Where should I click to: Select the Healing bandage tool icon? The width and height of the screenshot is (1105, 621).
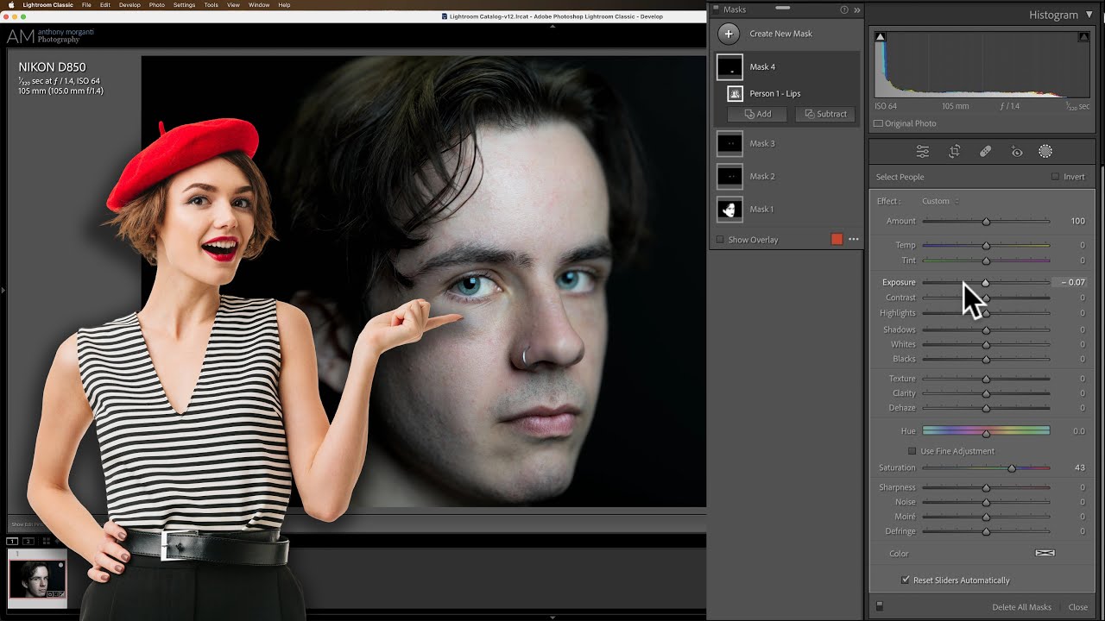[x=985, y=152]
